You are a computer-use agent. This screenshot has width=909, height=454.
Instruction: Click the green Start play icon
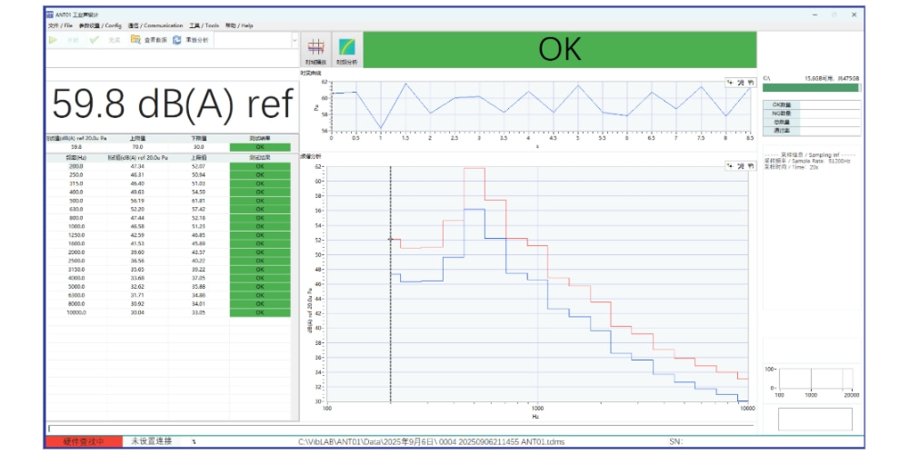54,40
